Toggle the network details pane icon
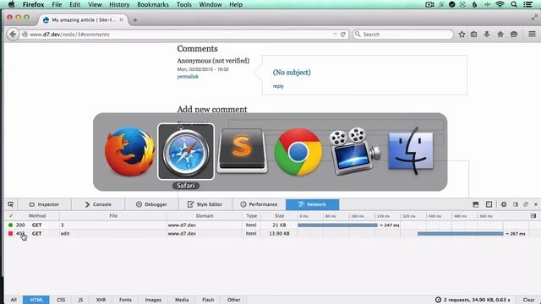541x304 pixels. click(x=533, y=216)
